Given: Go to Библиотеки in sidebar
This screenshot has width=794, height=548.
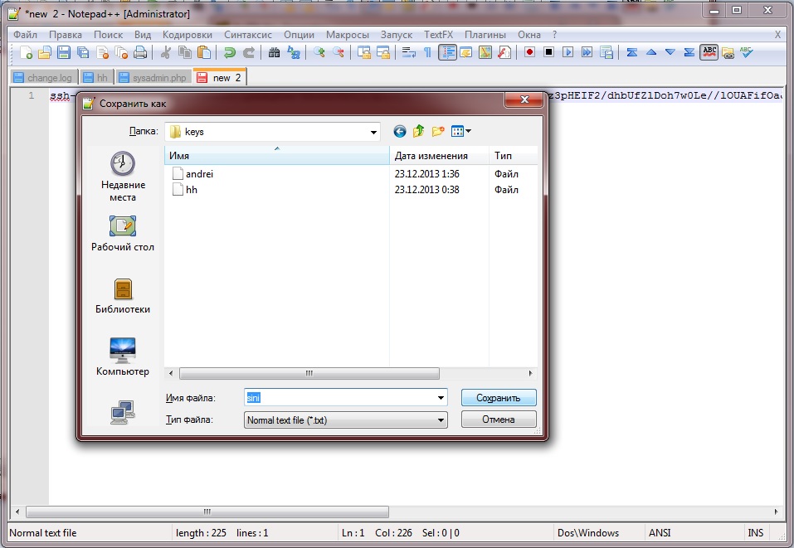Looking at the screenshot, I should click(123, 297).
